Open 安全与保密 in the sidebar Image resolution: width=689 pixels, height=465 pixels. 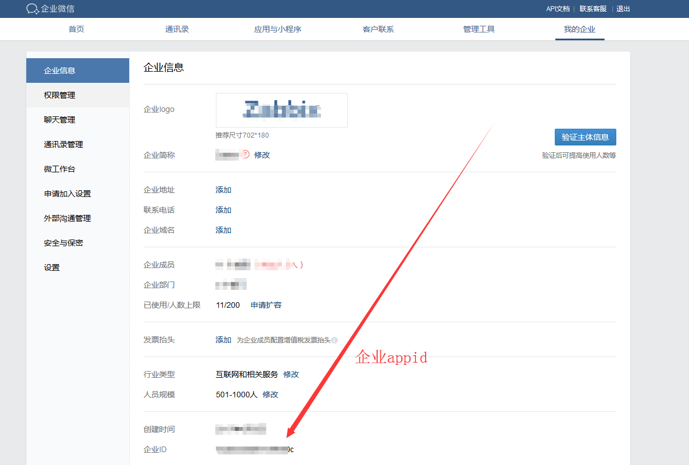[x=63, y=243]
